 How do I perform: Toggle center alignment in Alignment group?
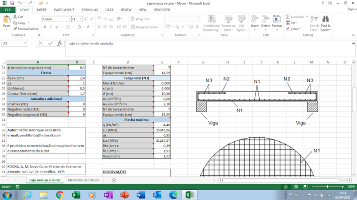coord(105,27)
